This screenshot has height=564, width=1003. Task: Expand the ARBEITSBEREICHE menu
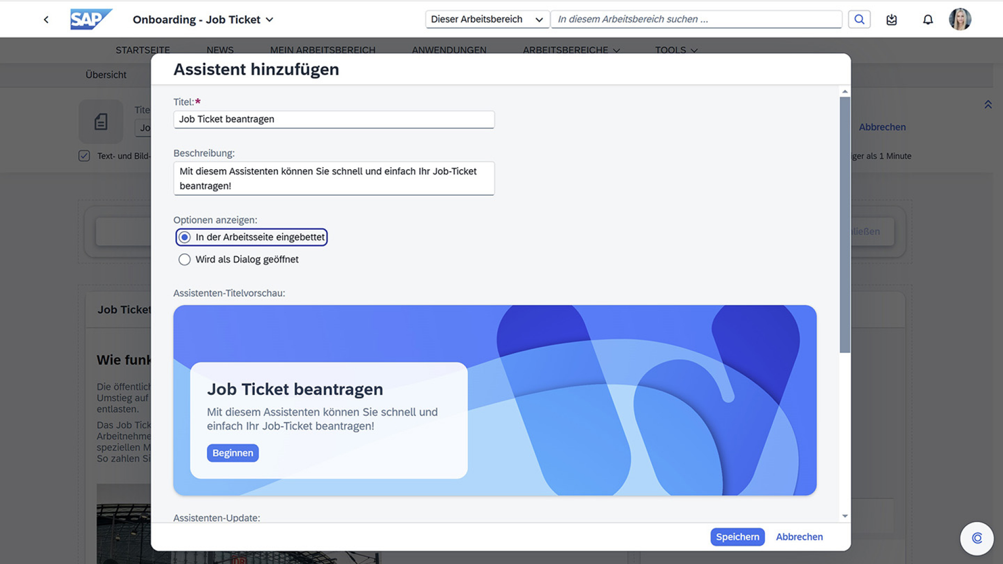pos(570,50)
